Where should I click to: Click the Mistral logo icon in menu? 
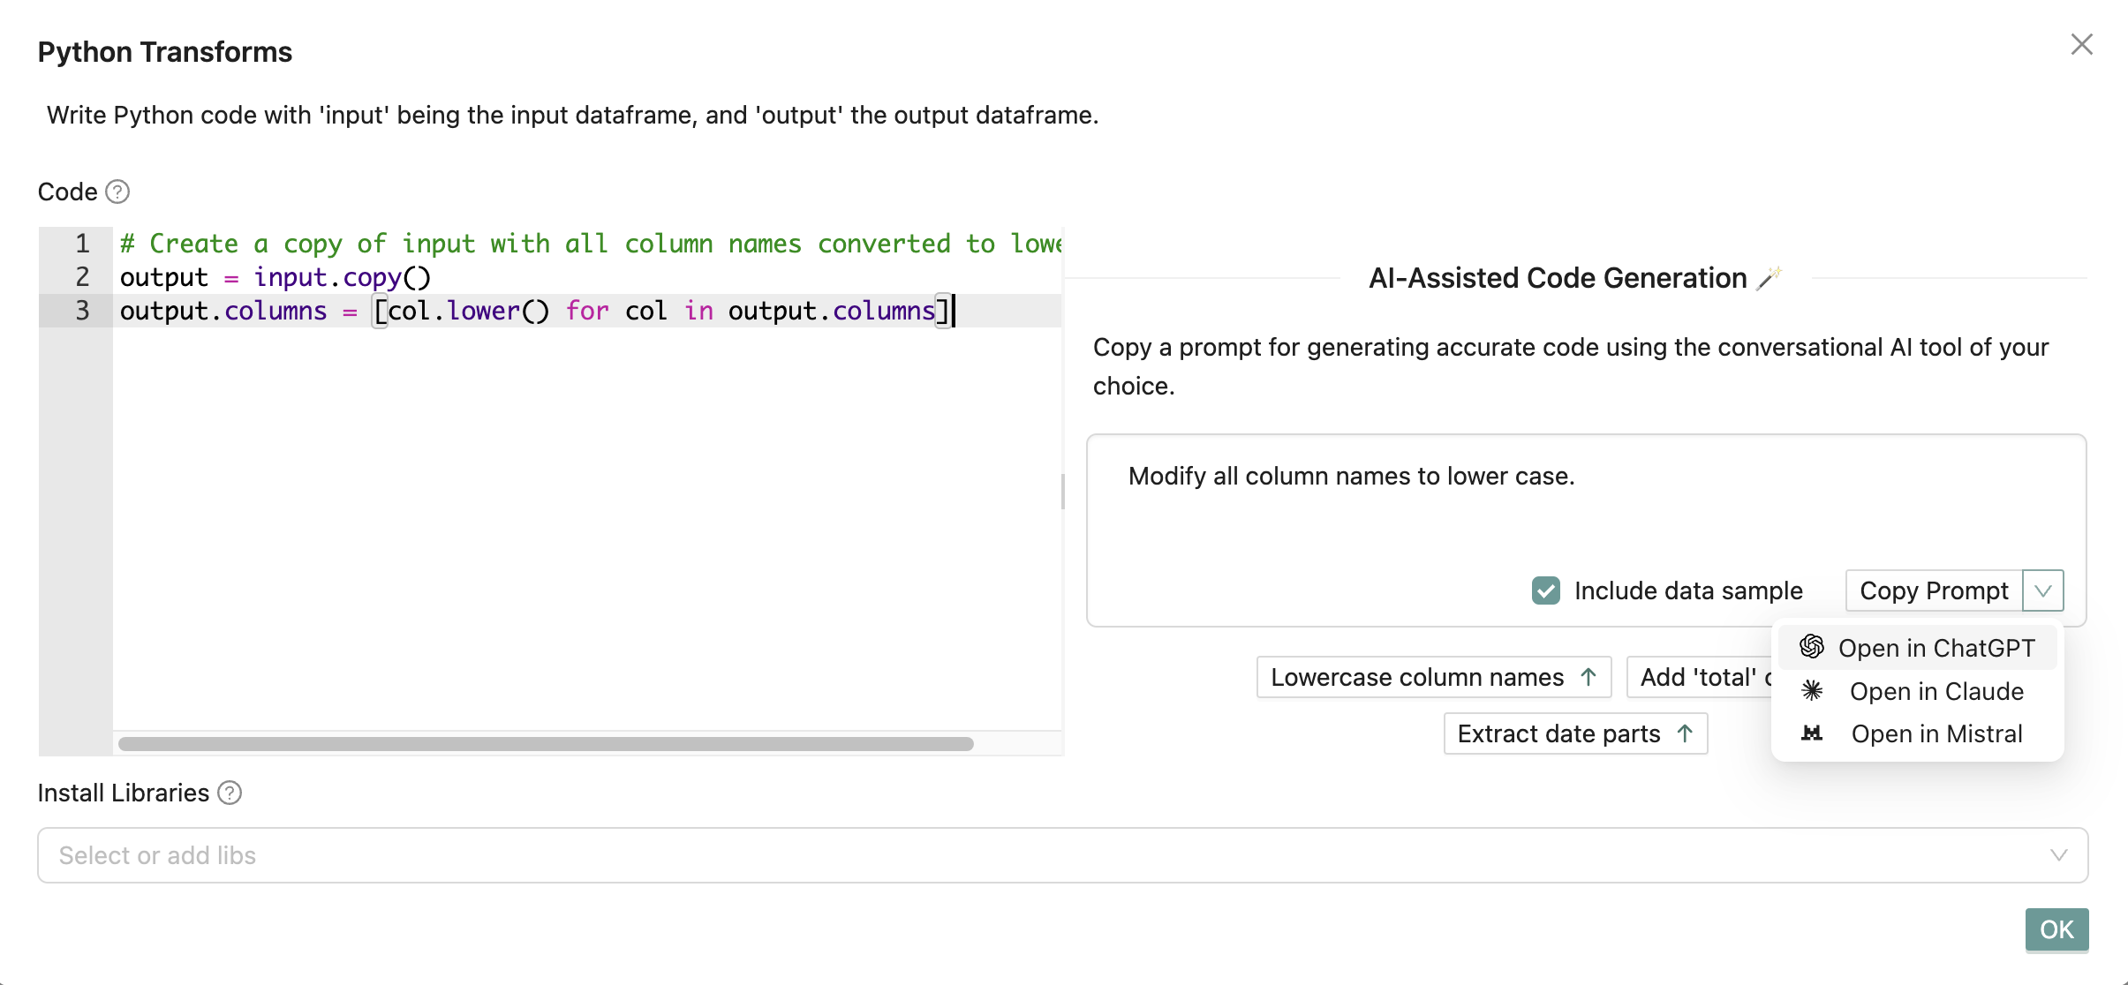1812,733
